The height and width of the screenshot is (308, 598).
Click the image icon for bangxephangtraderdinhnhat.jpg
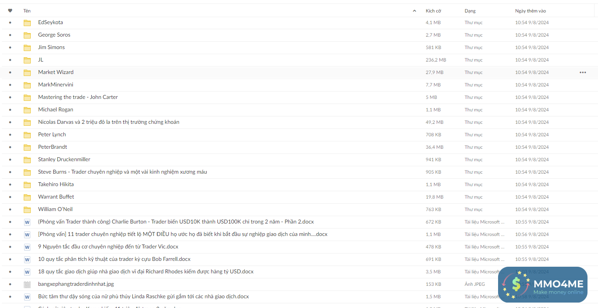tap(27, 285)
